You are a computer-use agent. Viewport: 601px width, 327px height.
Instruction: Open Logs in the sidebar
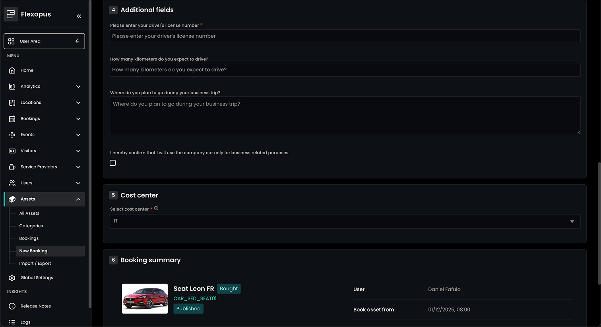(25, 322)
